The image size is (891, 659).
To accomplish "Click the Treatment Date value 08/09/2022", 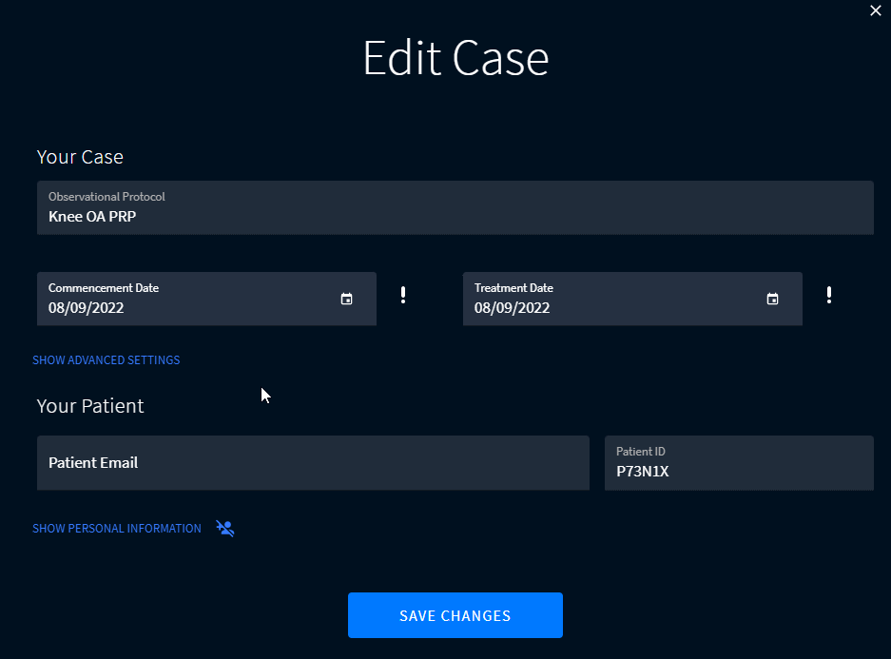I will point(513,308).
